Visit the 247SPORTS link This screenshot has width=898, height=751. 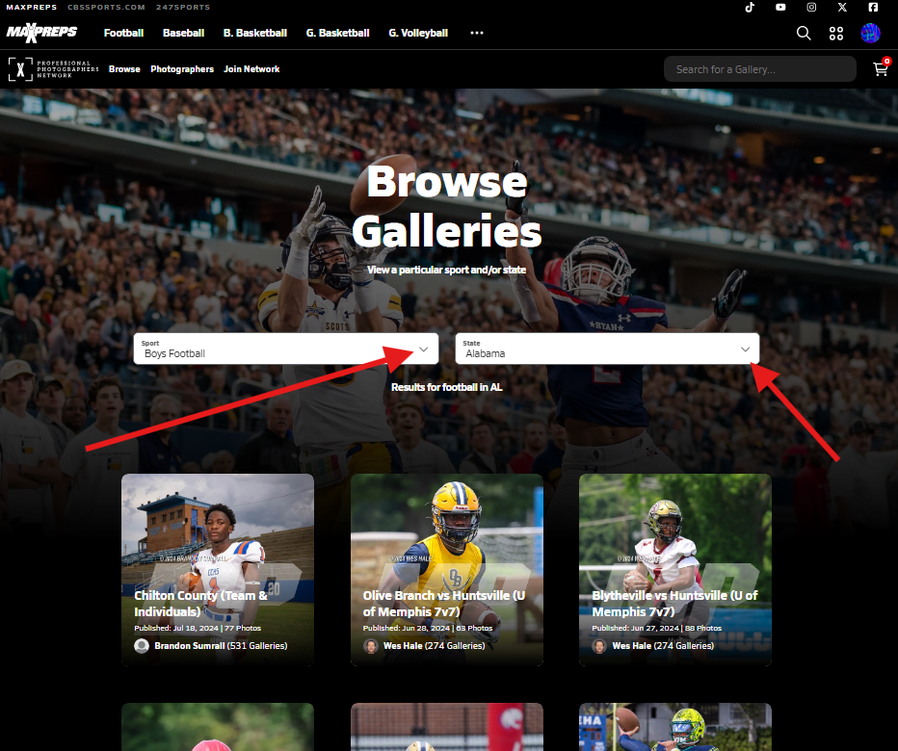[x=183, y=7]
